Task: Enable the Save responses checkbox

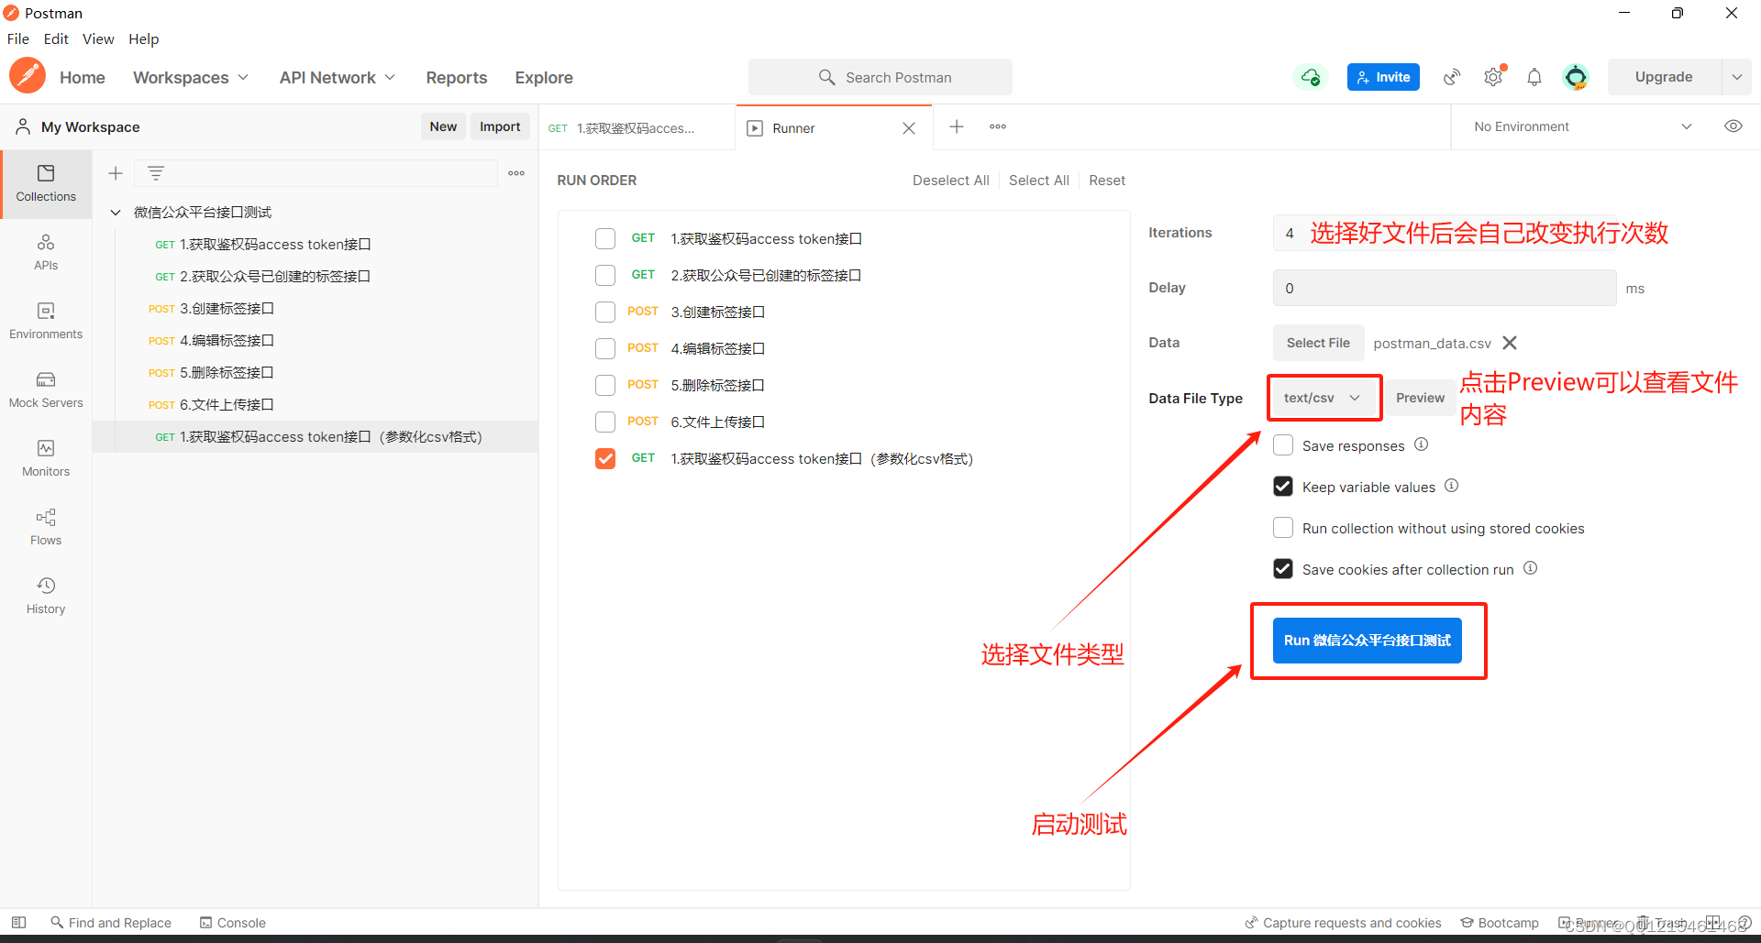Action: (x=1283, y=445)
